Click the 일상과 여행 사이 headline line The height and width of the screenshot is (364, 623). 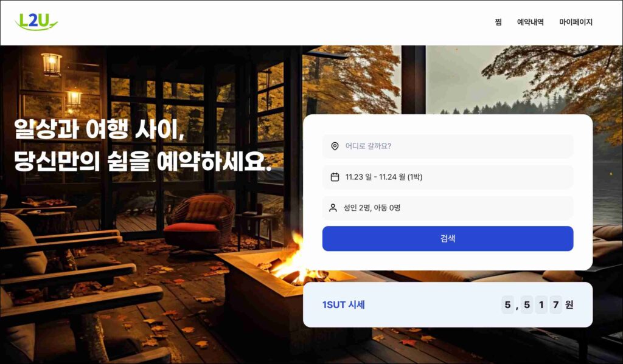(x=99, y=129)
